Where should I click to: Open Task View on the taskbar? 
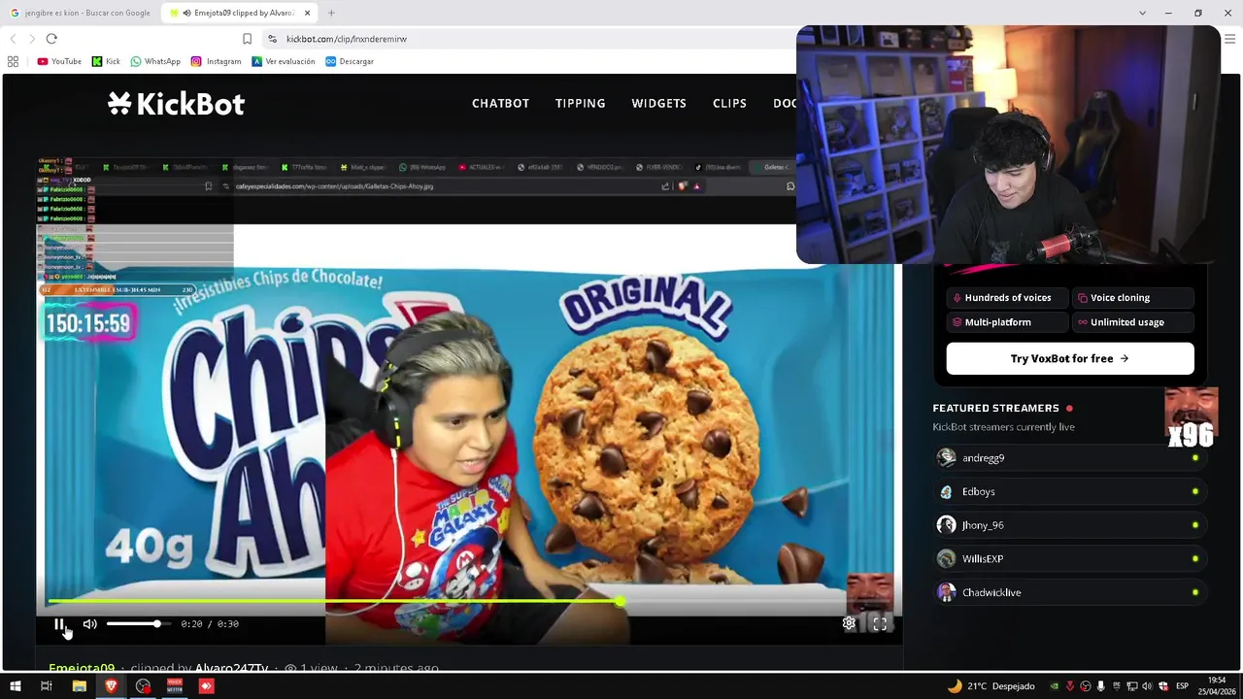pos(46,686)
